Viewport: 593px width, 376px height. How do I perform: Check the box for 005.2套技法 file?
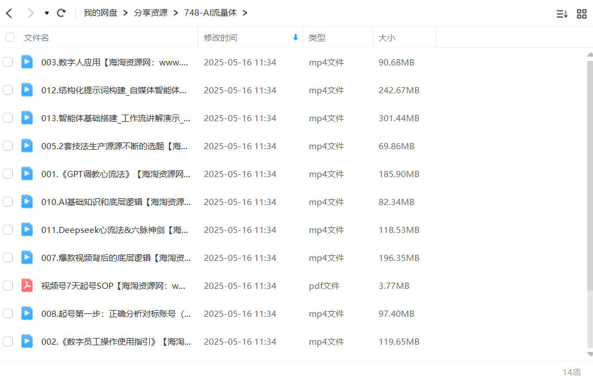point(8,146)
